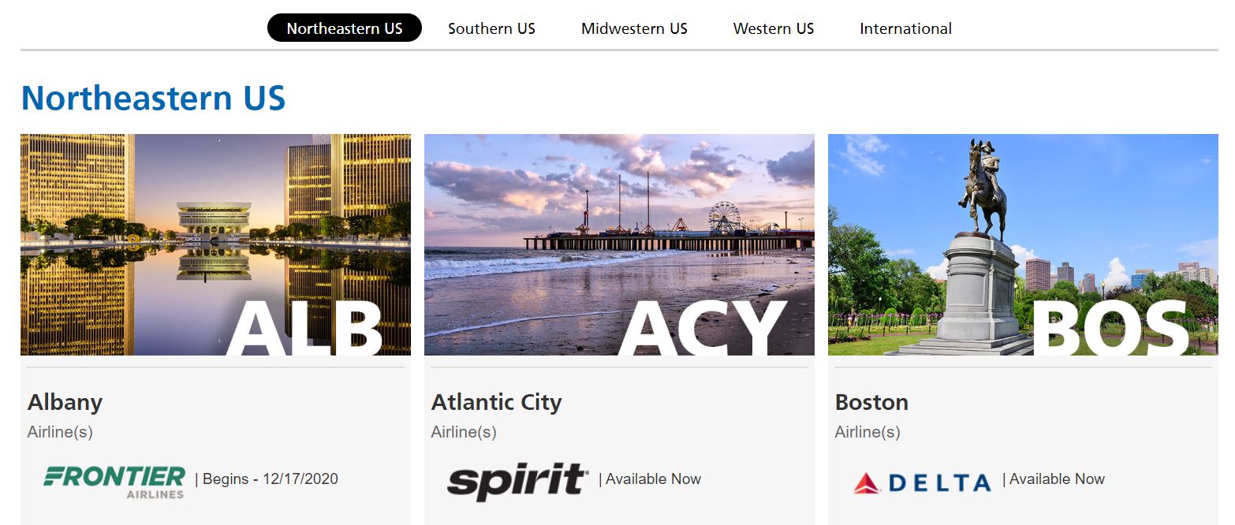Show the International destinations tab
Viewport: 1235px width, 525px height.
pyautogui.click(x=905, y=28)
